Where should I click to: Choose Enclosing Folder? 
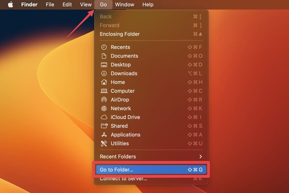tap(151, 34)
